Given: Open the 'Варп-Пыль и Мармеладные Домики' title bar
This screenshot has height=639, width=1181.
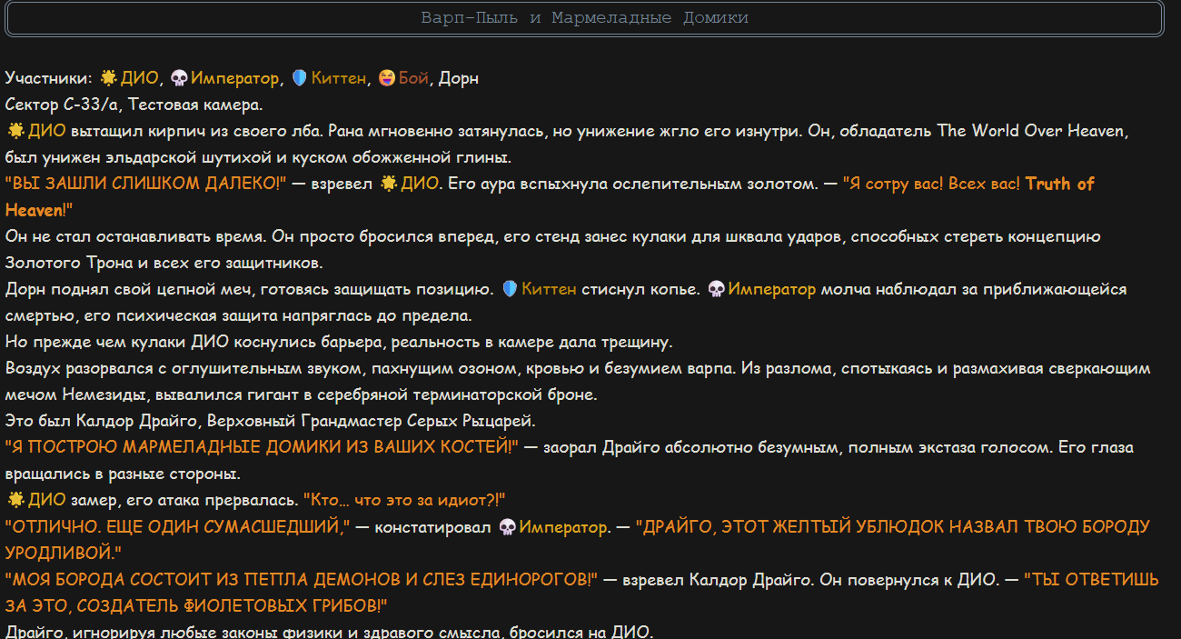Looking at the screenshot, I should click(584, 18).
